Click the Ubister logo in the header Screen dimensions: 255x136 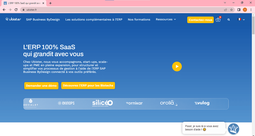pyautogui.click(x=13, y=19)
